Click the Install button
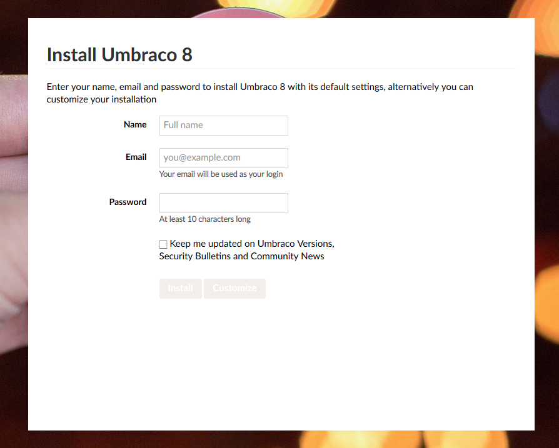This screenshot has height=448, width=559. pos(180,289)
